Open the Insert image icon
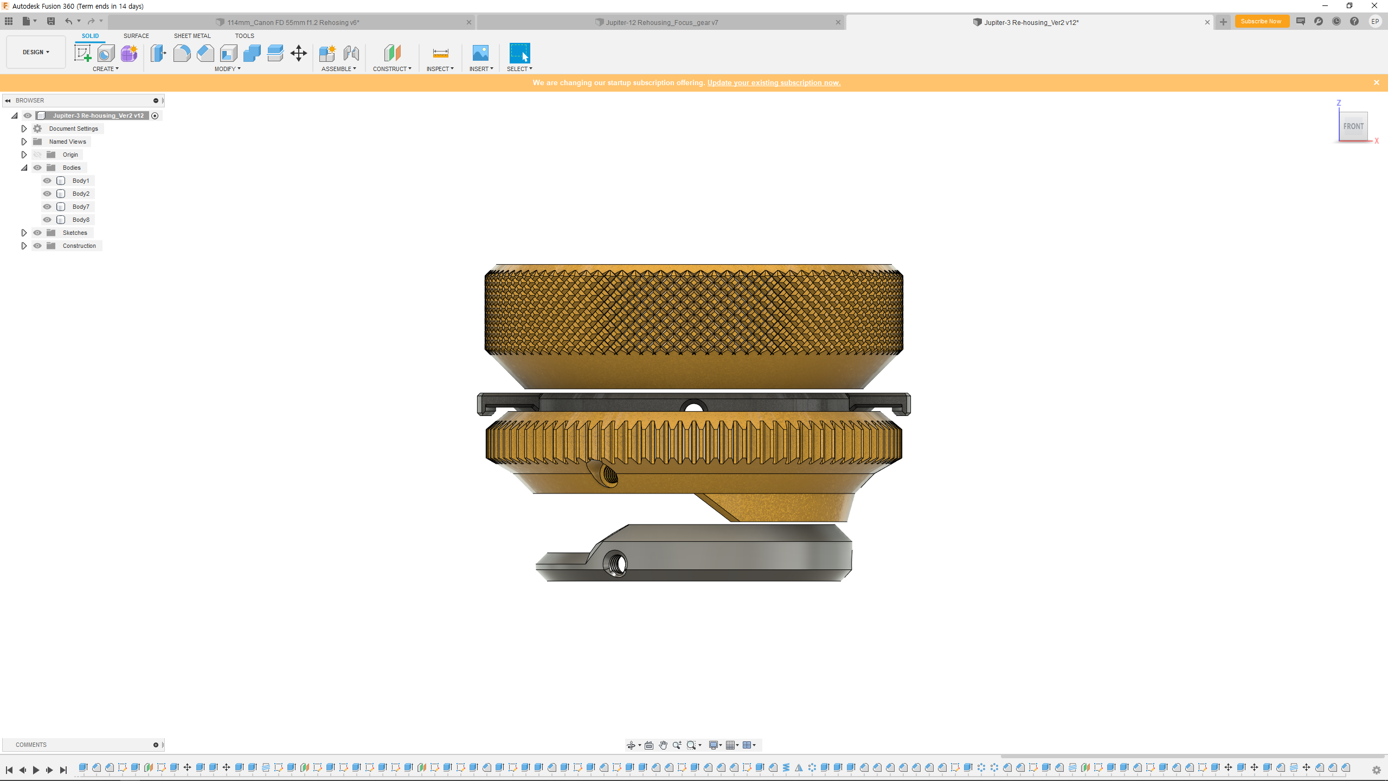1388x781 pixels. coord(480,53)
